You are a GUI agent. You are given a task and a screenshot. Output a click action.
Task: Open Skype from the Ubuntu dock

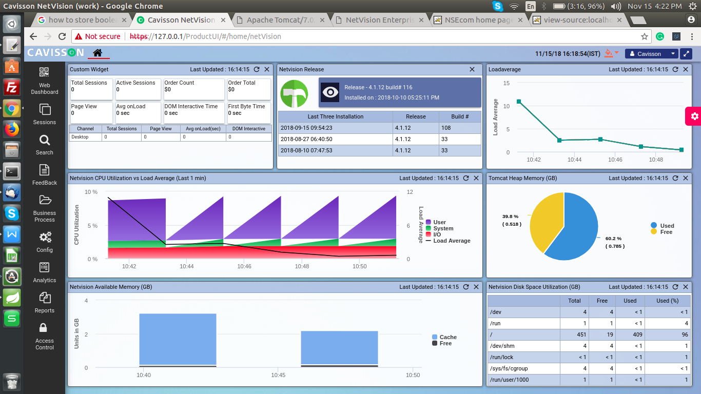pyautogui.click(x=12, y=213)
